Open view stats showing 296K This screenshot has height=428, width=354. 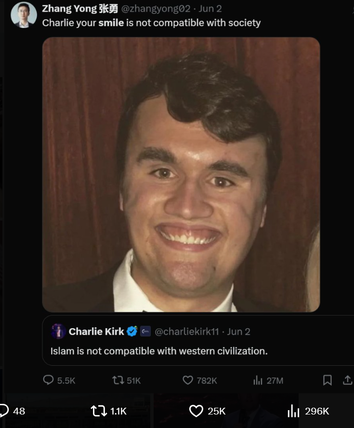tap(293, 411)
